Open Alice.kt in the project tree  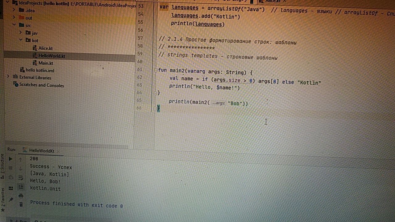45,48
